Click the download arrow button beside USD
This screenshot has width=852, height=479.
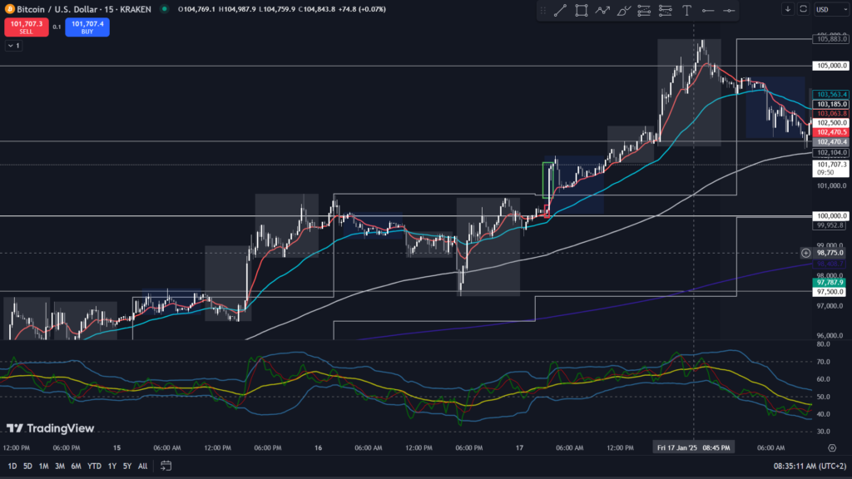(787, 9)
